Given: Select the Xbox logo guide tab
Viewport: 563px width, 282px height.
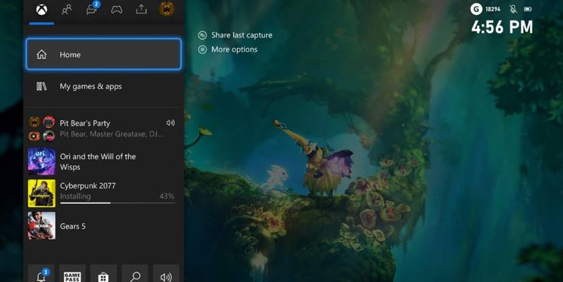Looking at the screenshot, I should point(42,10).
